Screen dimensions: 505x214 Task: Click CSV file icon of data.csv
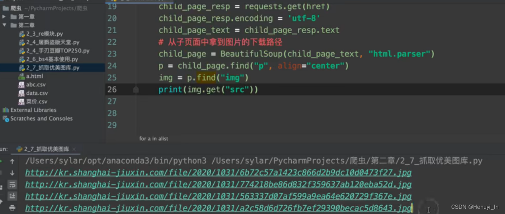22,93
